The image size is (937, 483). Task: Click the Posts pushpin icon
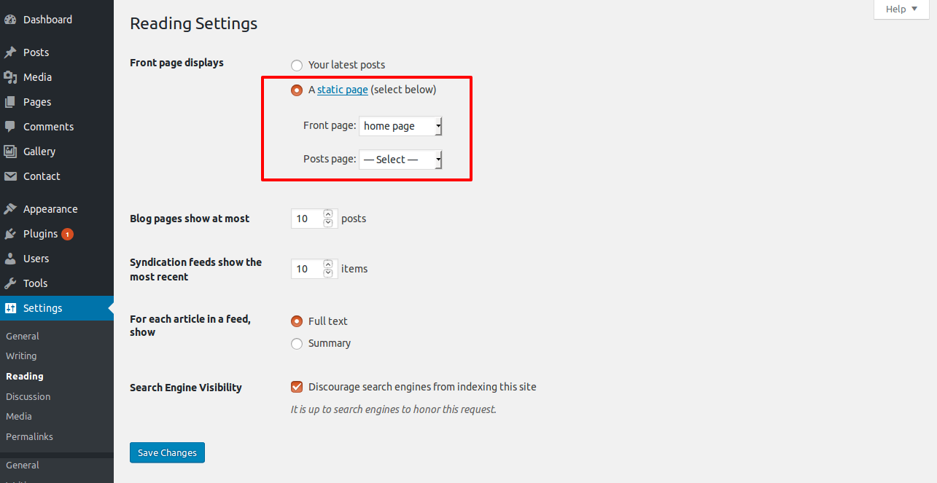tap(10, 52)
